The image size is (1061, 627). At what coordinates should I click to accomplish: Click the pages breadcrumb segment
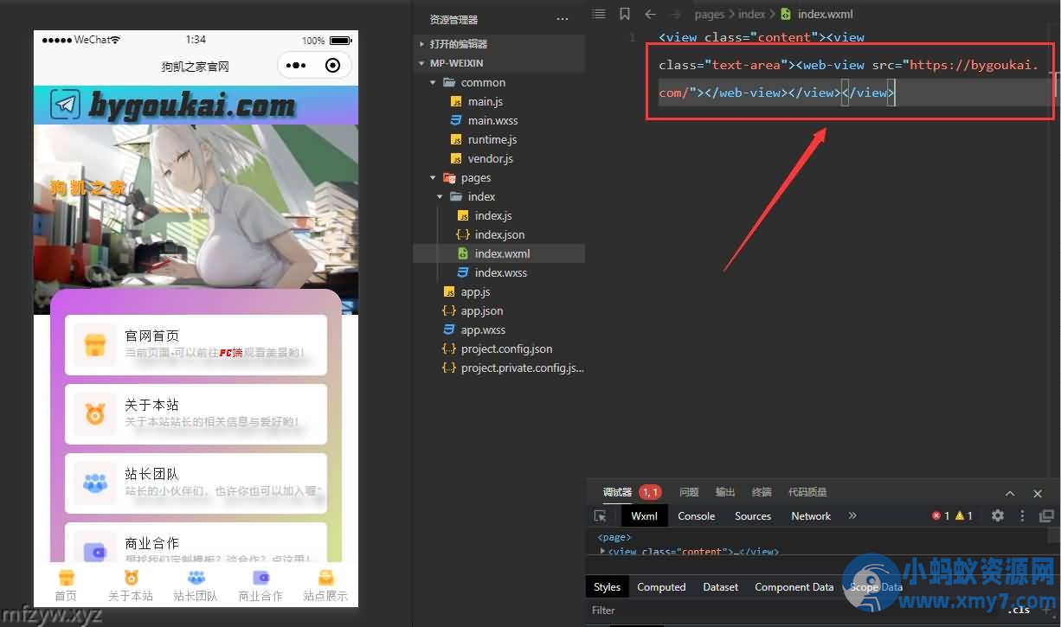[710, 14]
